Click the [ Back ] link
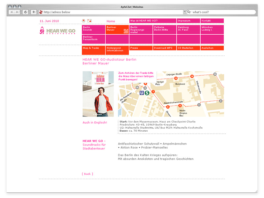The width and height of the screenshot is (264, 198). click(87, 174)
